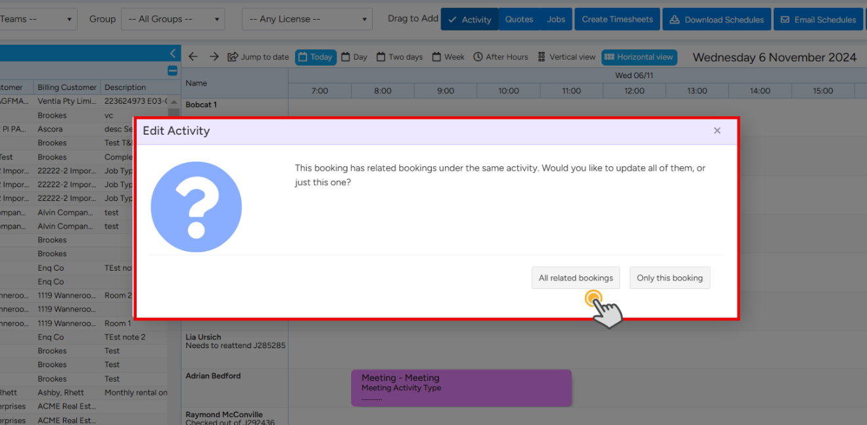Click Download Schedules button
This screenshot has height=425, width=867.
tap(716, 20)
